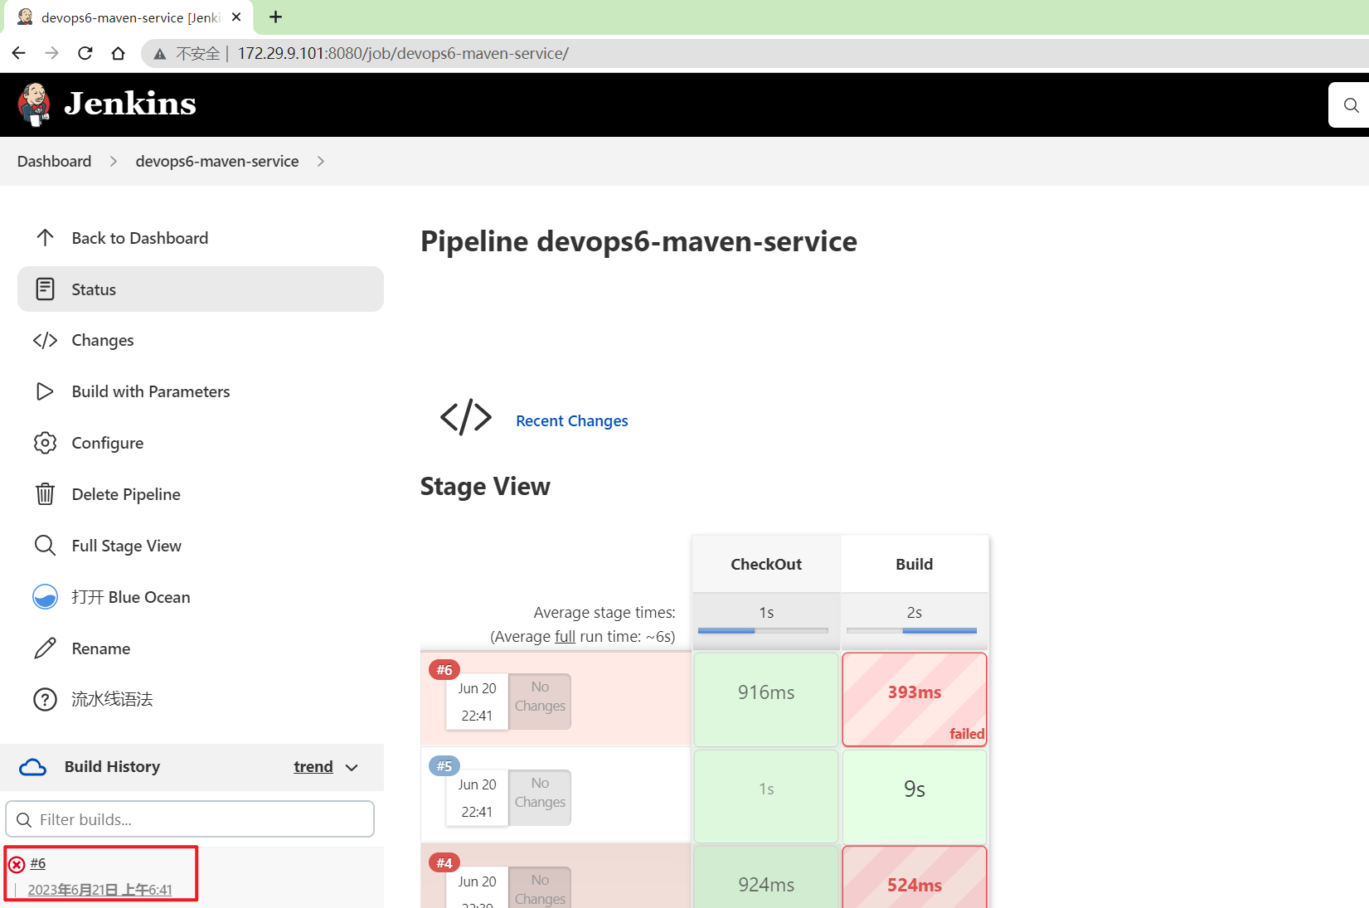1369x908 pixels.
Task: Click the 流水线语法 question-mark icon
Action: tap(45, 700)
